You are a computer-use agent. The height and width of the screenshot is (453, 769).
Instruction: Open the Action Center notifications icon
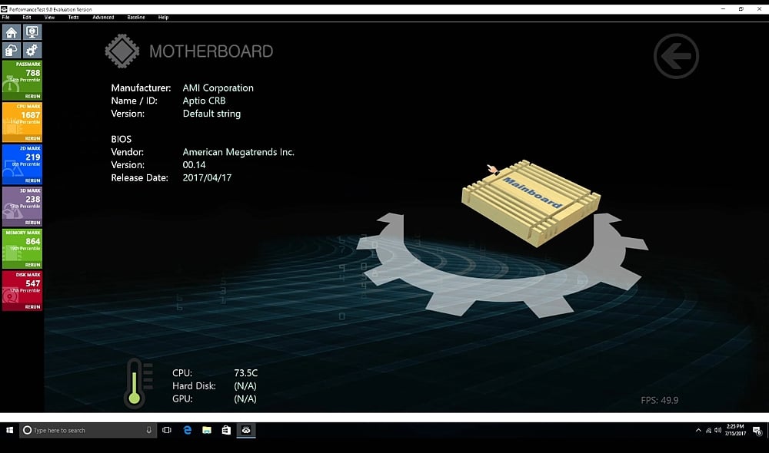[757, 431]
